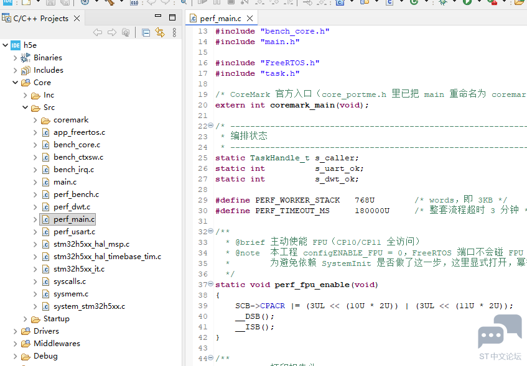Select the perf_main.c editor tab
Viewport: 527px width, 366px height.
coord(220,19)
